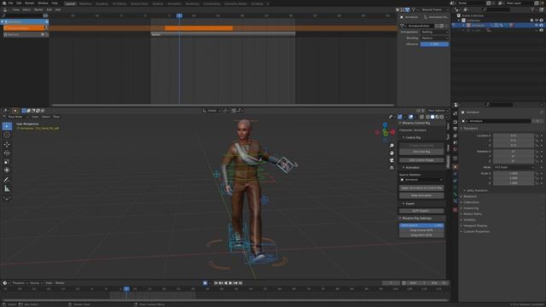Toggle X-ray mode in viewport header

point(421,117)
